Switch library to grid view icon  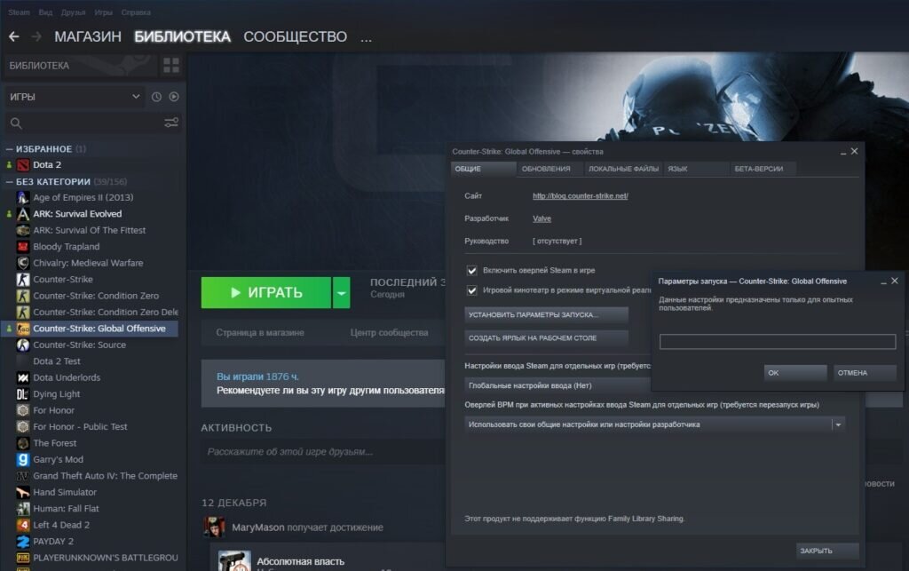(171, 66)
